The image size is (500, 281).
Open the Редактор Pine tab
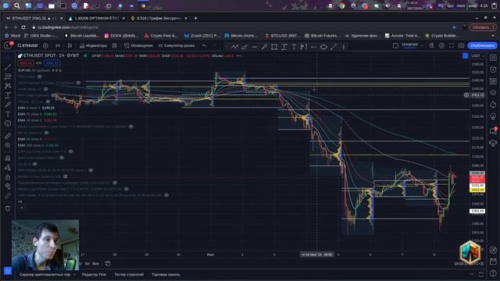(94, 274)
